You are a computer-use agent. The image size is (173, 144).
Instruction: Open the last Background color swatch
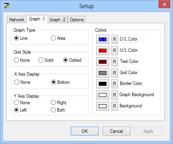(103, 106)
